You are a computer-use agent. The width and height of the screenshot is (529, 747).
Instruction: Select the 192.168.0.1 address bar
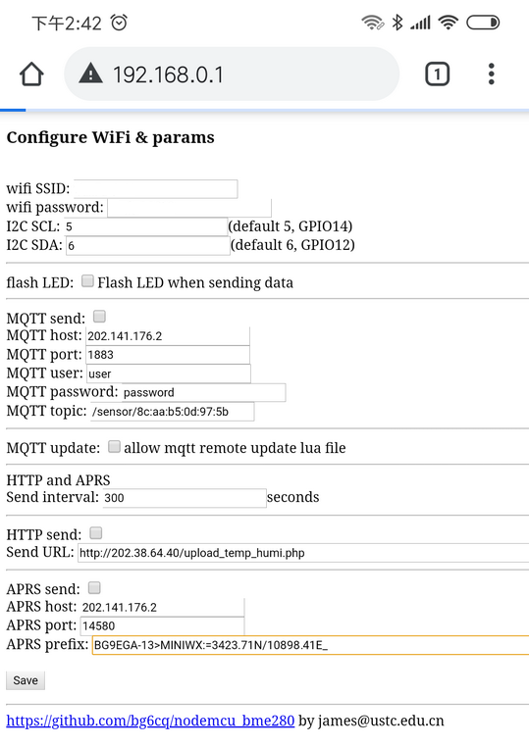click(x=232, y=75)
